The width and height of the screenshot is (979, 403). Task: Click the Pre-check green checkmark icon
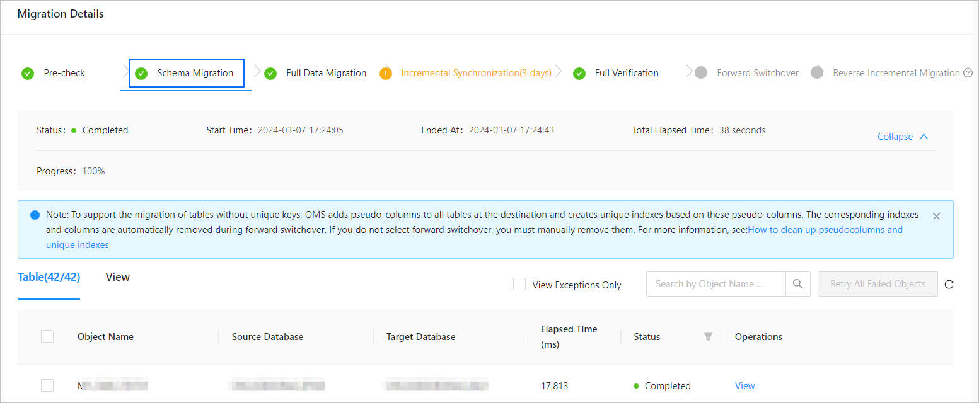[x=28, y=73]
